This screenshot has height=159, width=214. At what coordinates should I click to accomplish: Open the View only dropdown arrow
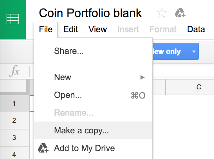coord(194,52)
